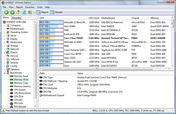Select the Security shield icon
The height and width of the screenshot is (114, 176).
click(x=8, y=63)
